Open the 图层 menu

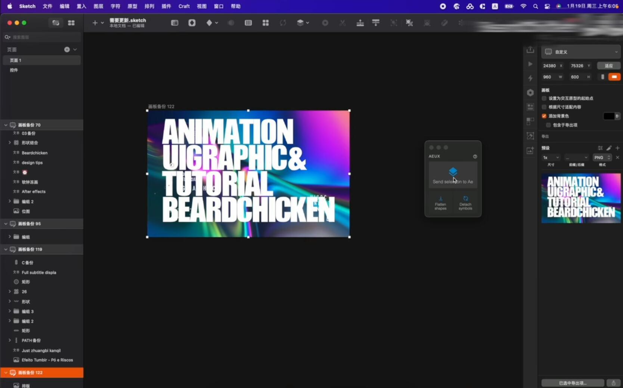[98, 6]
